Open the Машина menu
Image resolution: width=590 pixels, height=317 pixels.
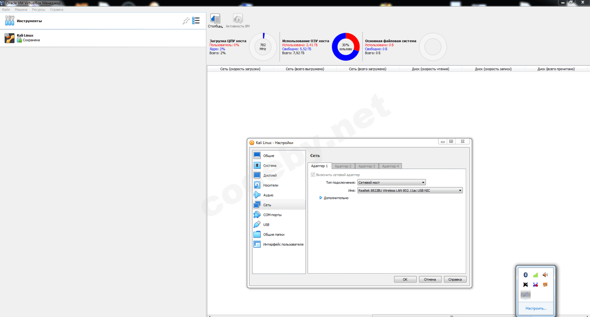(x=21, y=10)
